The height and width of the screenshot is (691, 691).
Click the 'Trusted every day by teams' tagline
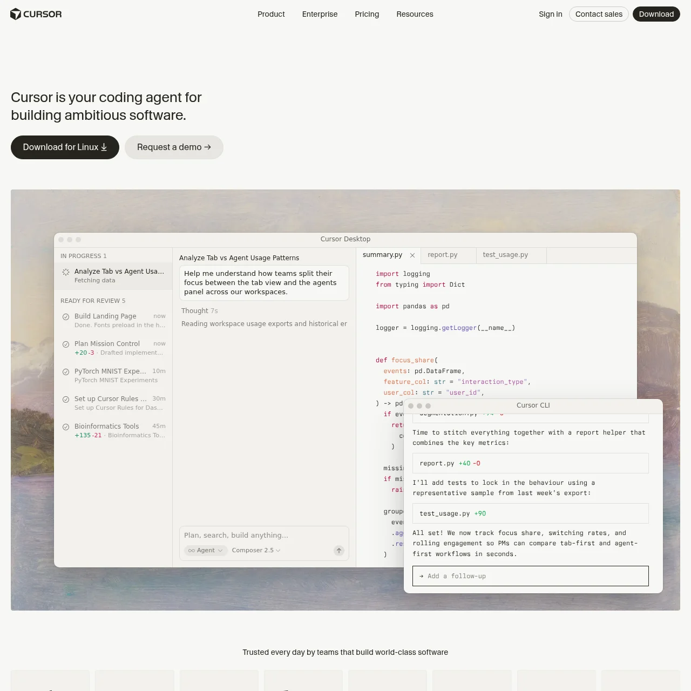[345, 652]
